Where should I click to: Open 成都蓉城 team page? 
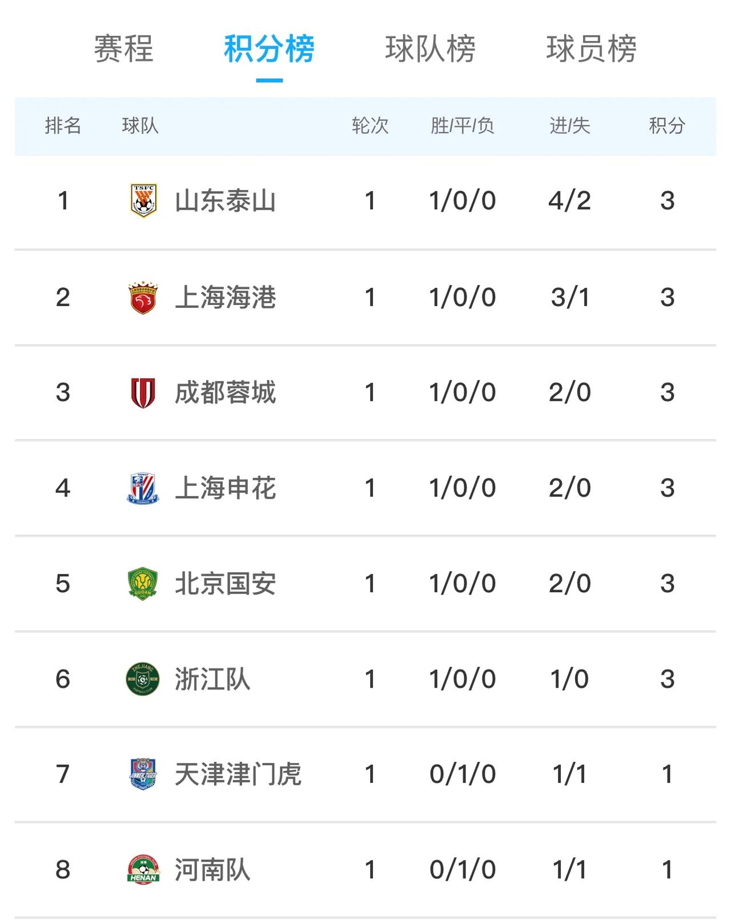226,393
